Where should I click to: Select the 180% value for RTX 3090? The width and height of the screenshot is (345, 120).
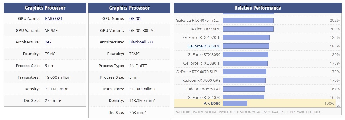(x=335, y=54)
